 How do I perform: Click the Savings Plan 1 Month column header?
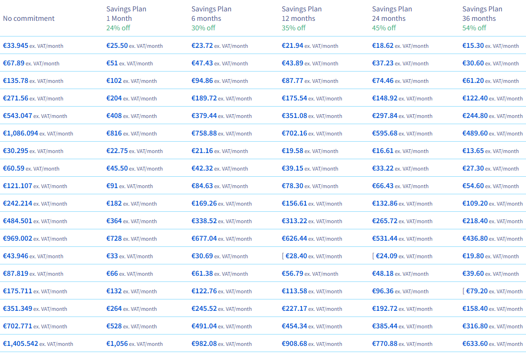click(126, 14)
